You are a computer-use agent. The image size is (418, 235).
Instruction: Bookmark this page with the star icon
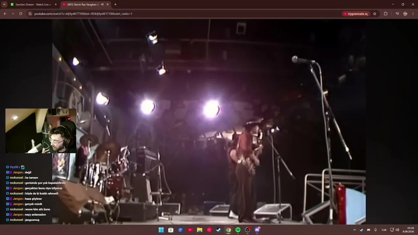[375, 14]
